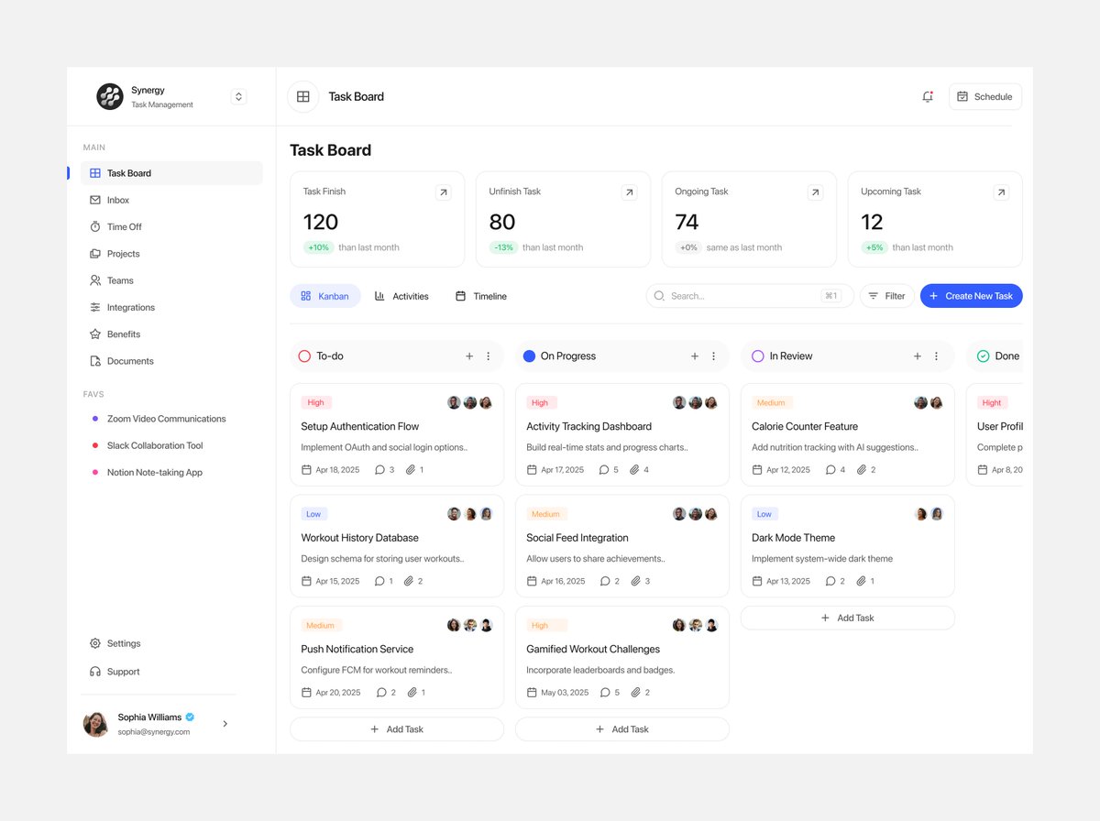Switch to the Kanban tab
The image size is (1100, 821).
point(325,296)
